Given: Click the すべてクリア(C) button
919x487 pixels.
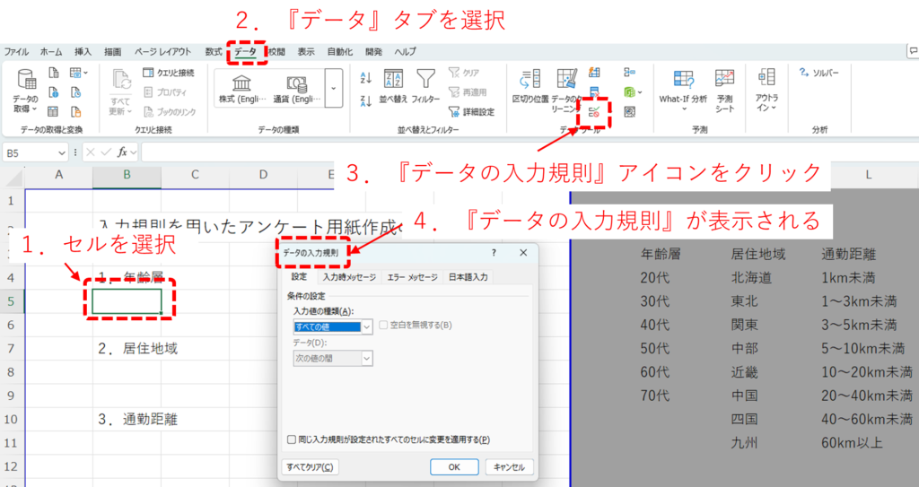Looking at the screenshot, I should point(310,466).
